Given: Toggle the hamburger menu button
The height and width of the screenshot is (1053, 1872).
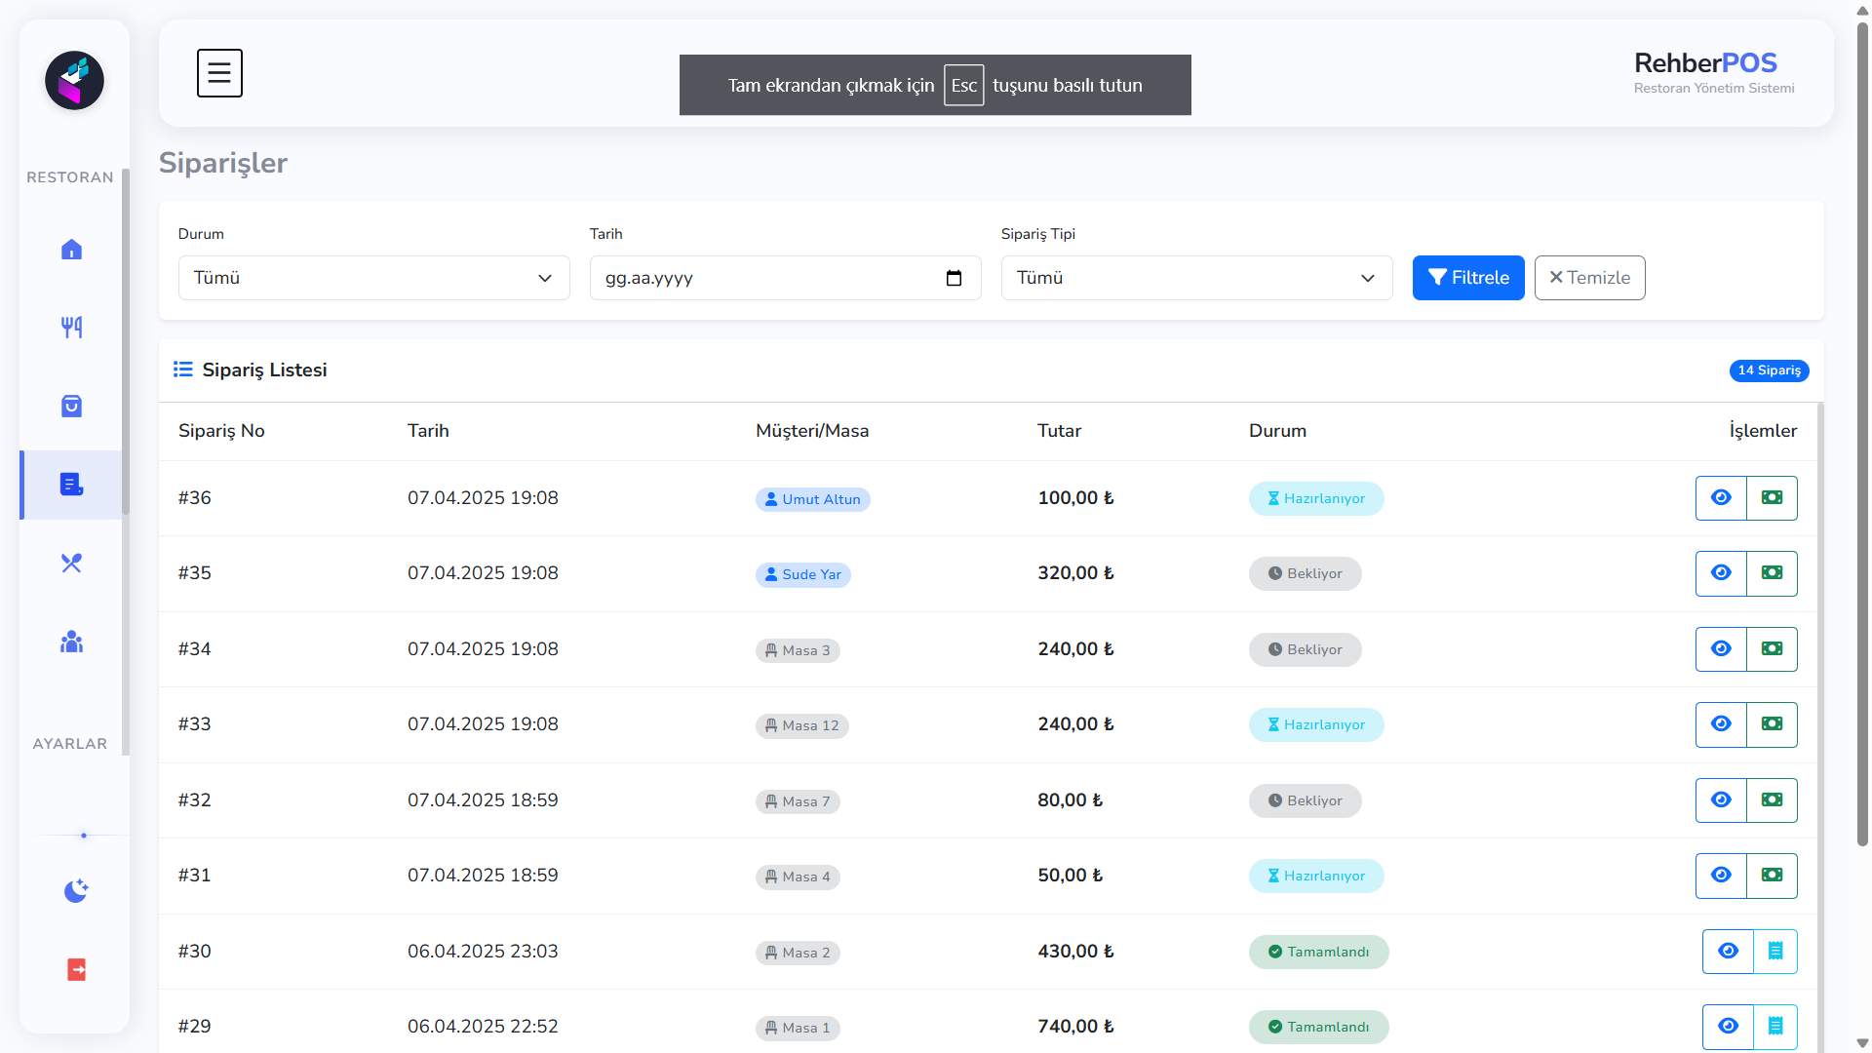Looking at the screenshot, I should click(219, 73).
